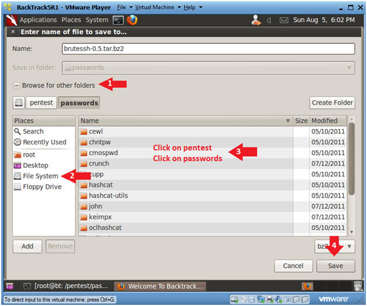Open the oclhashcat folder

coord(186,227)
